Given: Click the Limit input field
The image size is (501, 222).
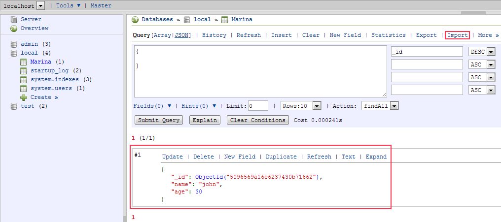Looking at the screenshot, I should click(258, 106).
